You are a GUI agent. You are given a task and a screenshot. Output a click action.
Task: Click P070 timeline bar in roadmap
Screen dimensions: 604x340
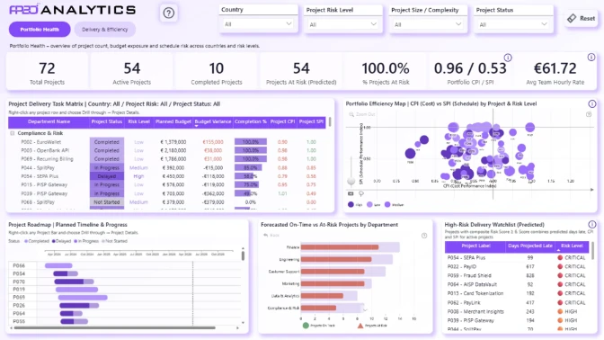[x=74, y=282]
